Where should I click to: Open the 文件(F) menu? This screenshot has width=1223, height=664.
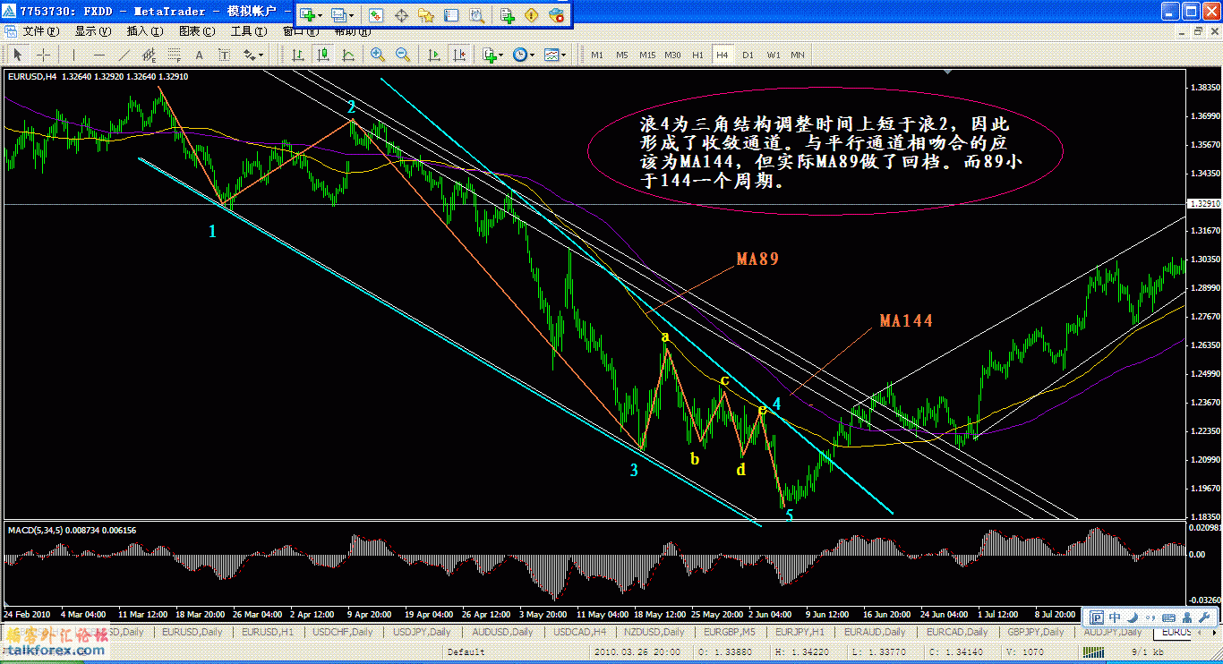click(40, 31)
